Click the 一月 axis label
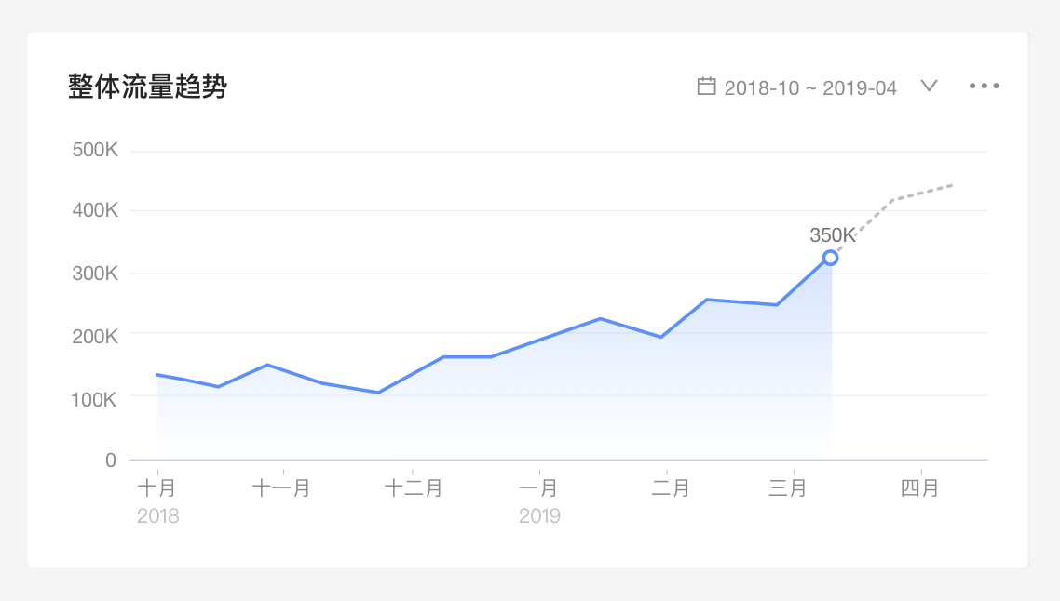1060x601 pixels. pyautogui.click(x=538, y=487)
